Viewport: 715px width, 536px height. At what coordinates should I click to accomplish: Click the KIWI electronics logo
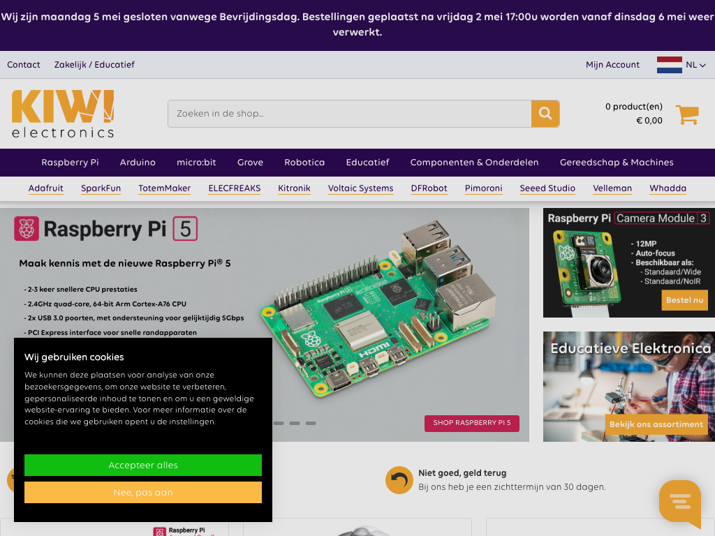63,114
